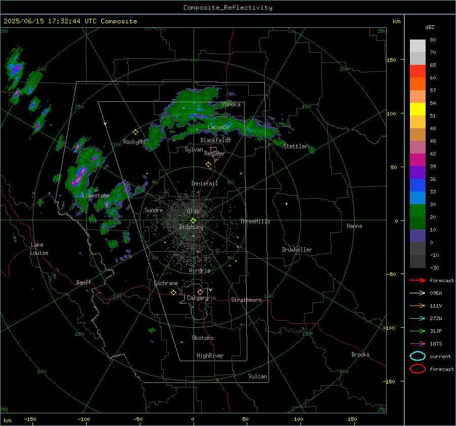Click the Vulcan label

pyautogui.click(x=258, y=376)
